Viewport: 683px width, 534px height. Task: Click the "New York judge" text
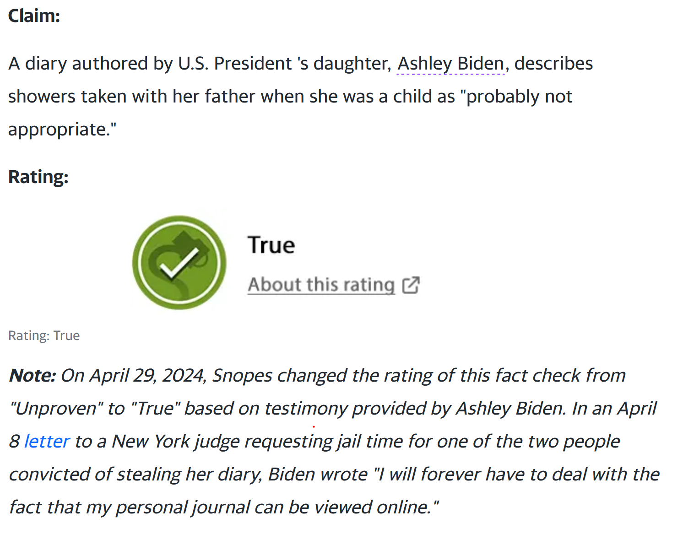[176, 442]
